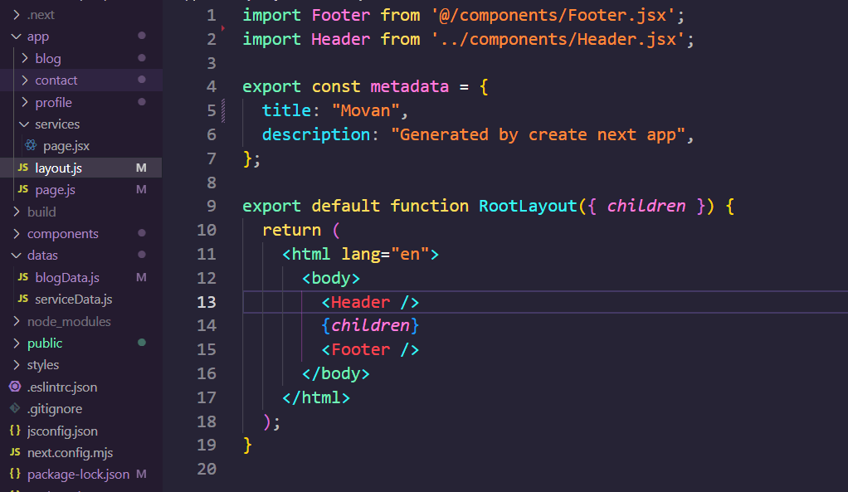Open serviceData.js file

point(74,299)
